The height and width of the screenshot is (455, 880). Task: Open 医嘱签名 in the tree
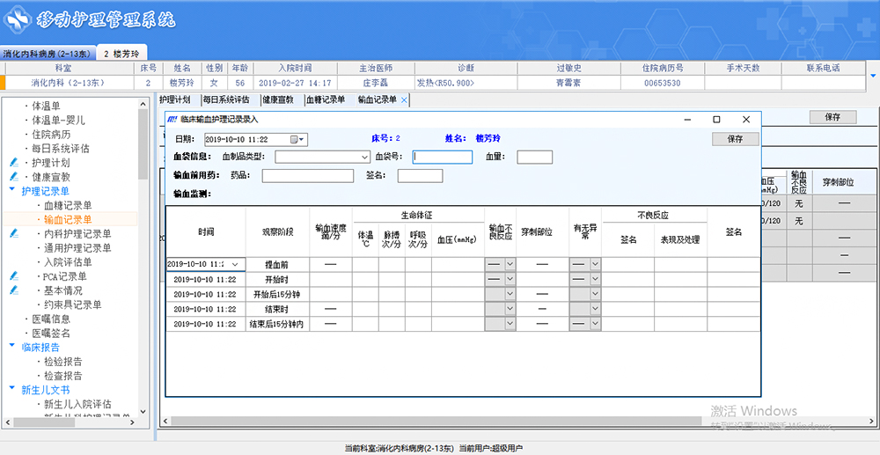pyautogui.click(x=50, y=334)
